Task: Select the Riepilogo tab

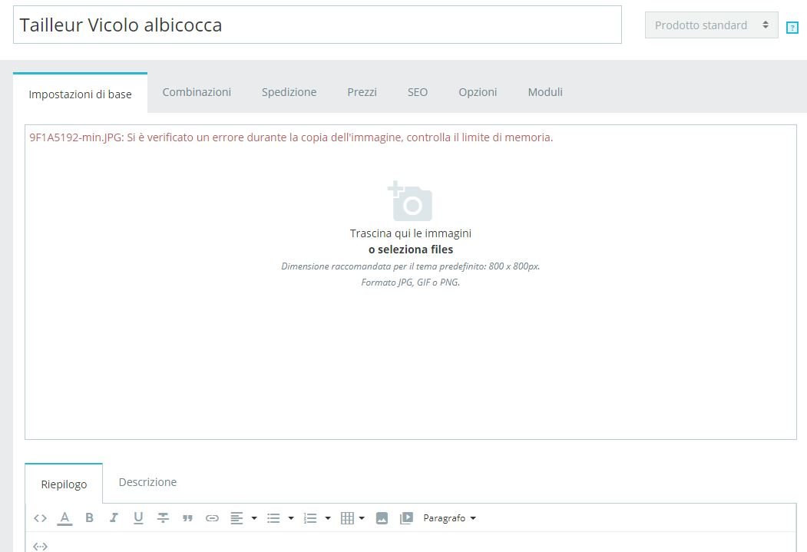Action: (64, 484)
